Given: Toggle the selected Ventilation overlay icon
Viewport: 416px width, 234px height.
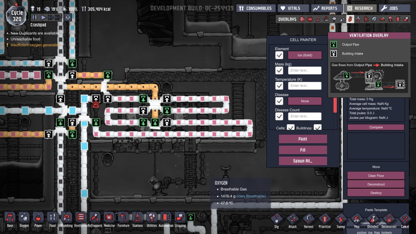Looking at the screenshot, I should pos(350,19).
